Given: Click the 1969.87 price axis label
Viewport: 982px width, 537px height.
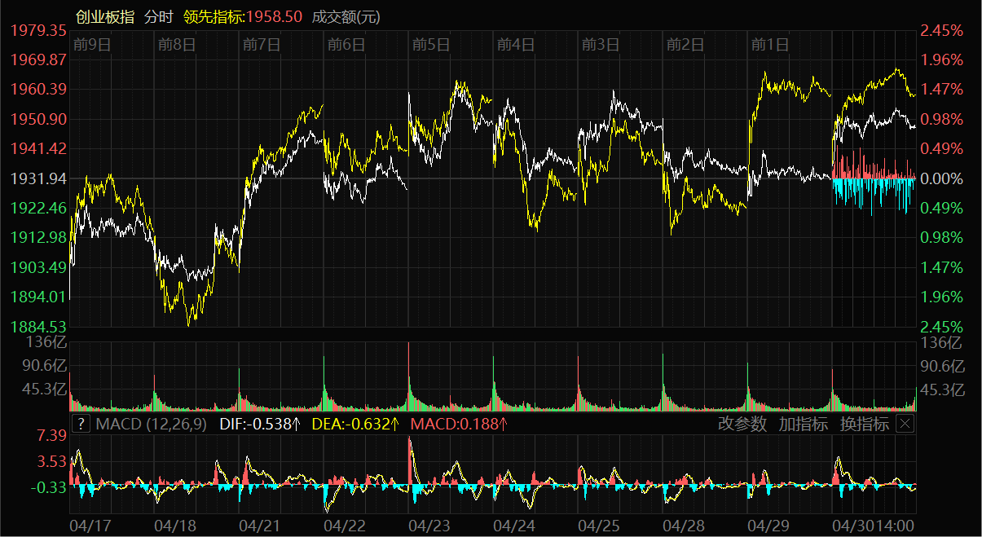Looking at the screenshot, I should [39, 59].
